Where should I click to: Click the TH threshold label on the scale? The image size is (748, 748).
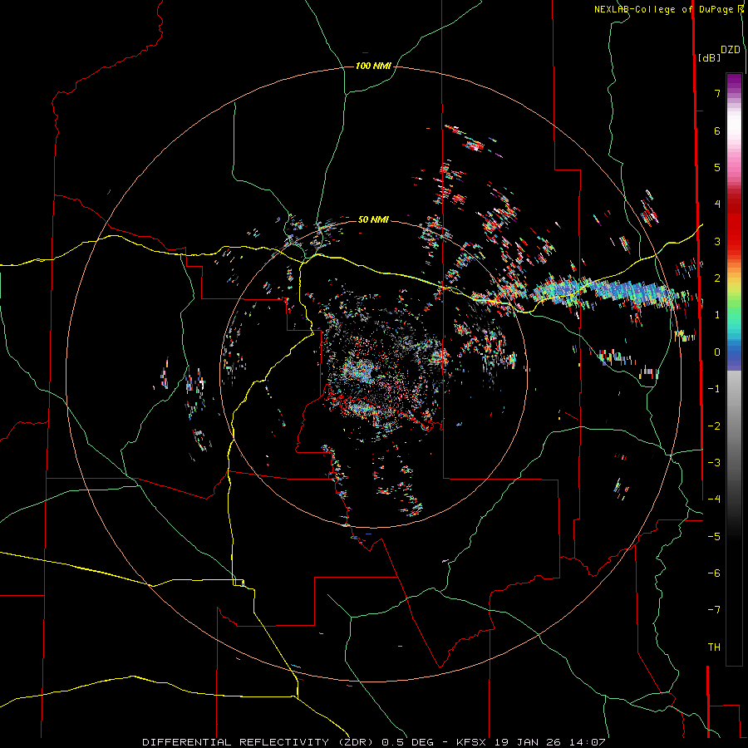coord(714,647)
